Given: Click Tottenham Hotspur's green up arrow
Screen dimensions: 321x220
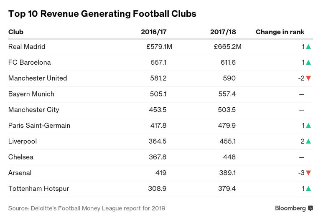Looking at the screenshot, I should [308, 189].
